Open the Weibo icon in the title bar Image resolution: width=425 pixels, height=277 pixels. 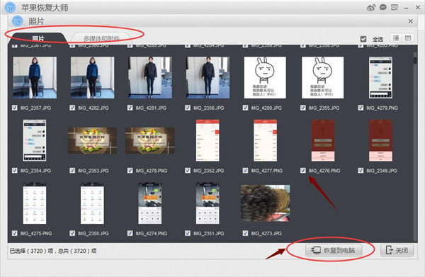click(x=371, y=8)
